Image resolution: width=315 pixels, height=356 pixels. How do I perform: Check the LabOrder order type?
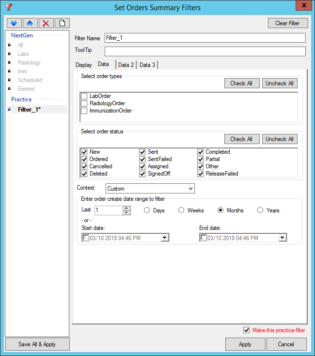[x=84, y=96]
